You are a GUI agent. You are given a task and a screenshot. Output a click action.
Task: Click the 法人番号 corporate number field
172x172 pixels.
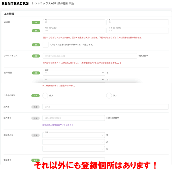(73, 118)
